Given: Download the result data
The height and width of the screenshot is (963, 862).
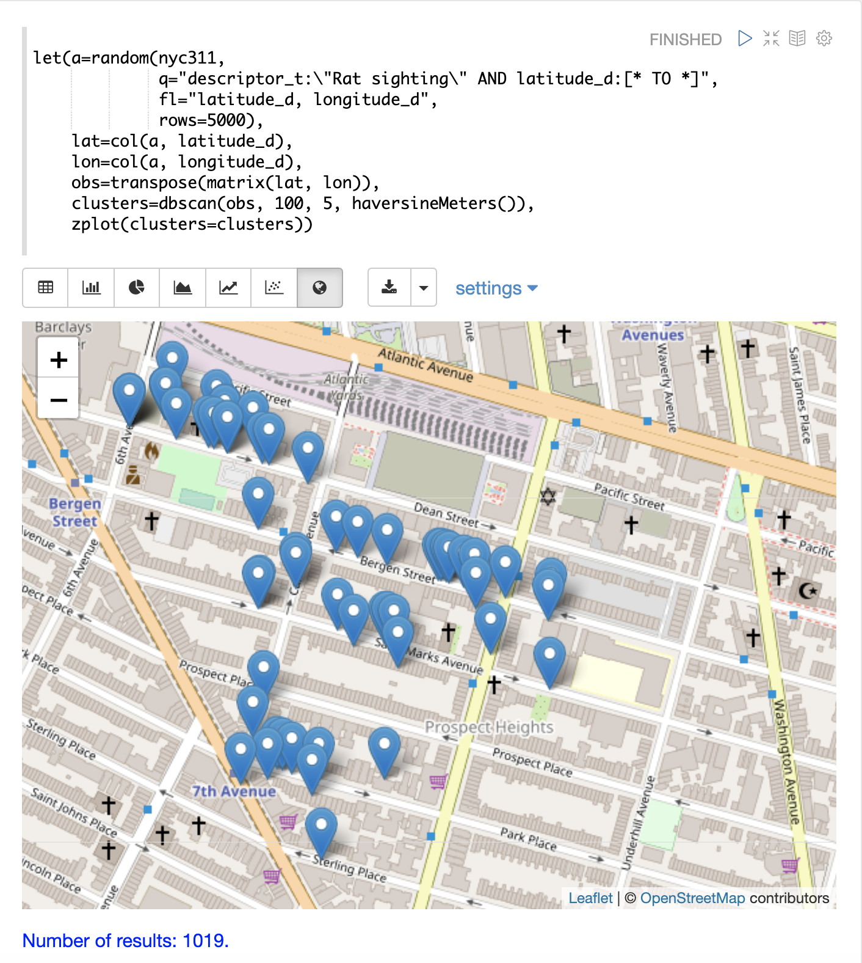Looking at the screenshot, I should tap(389, 287).
